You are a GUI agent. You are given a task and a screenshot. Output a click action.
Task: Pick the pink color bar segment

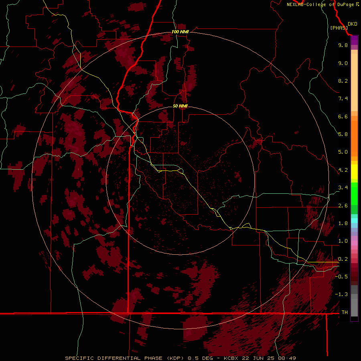[x=354, y=243]
